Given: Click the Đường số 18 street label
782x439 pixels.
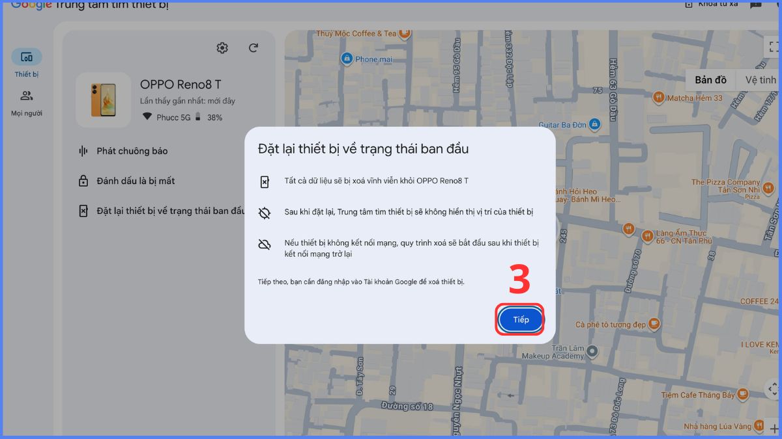Looking at the screenshot, I should [x=407, y=406].
